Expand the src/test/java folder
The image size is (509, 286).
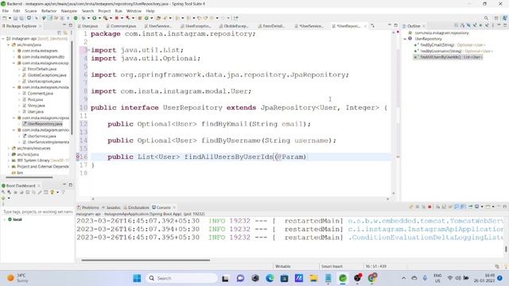9,154
